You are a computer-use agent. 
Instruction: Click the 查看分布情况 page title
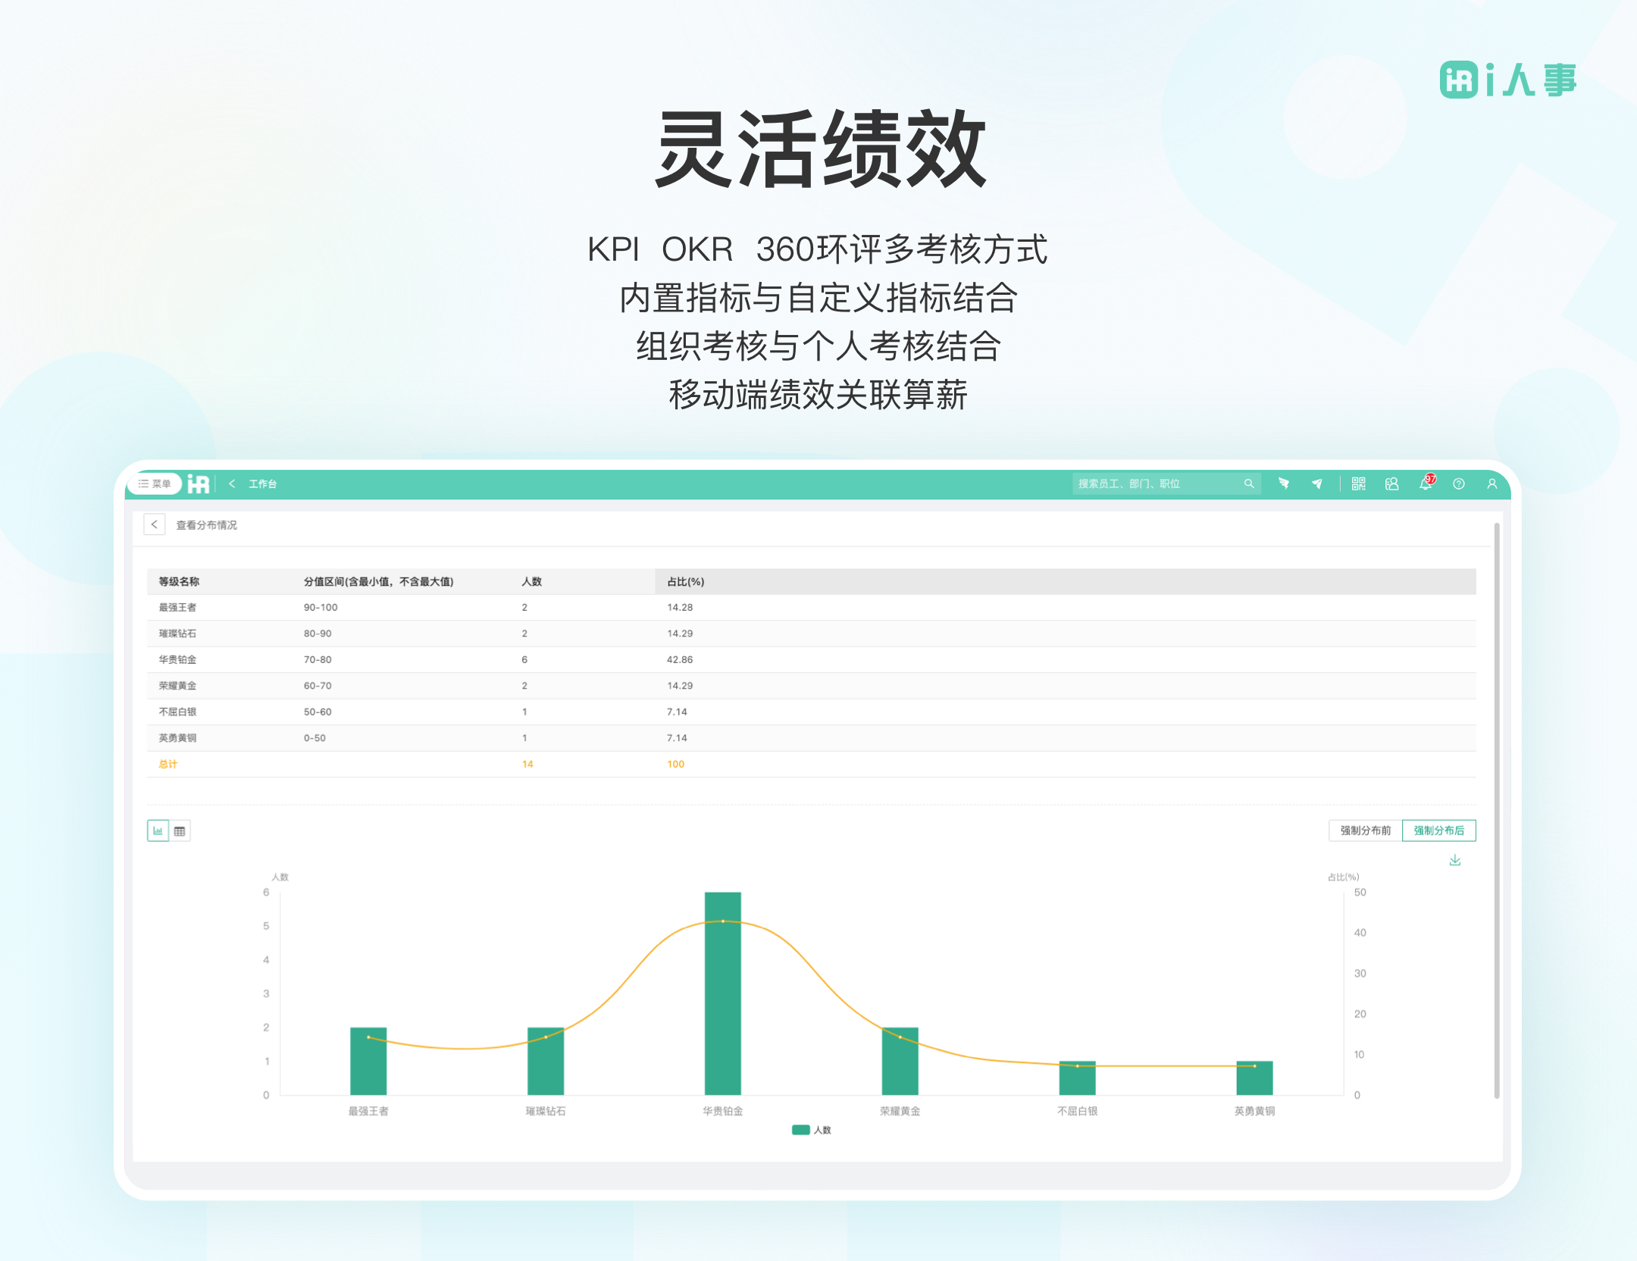tap(206, 524)
